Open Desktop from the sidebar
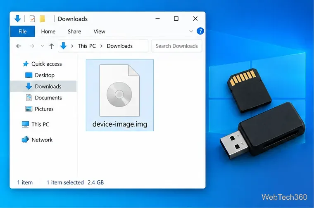This screenshot has width=314, height=208. (x=45, y=75)
